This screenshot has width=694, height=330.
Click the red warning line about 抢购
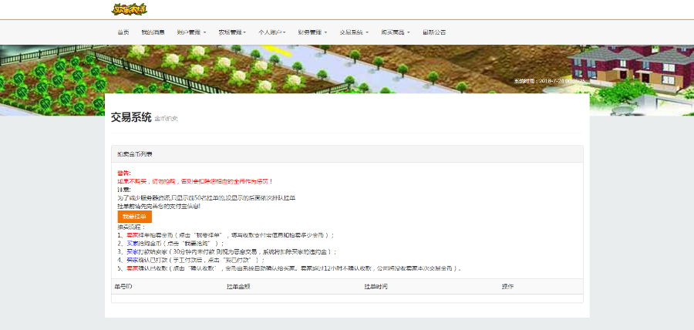pos(195,181)
